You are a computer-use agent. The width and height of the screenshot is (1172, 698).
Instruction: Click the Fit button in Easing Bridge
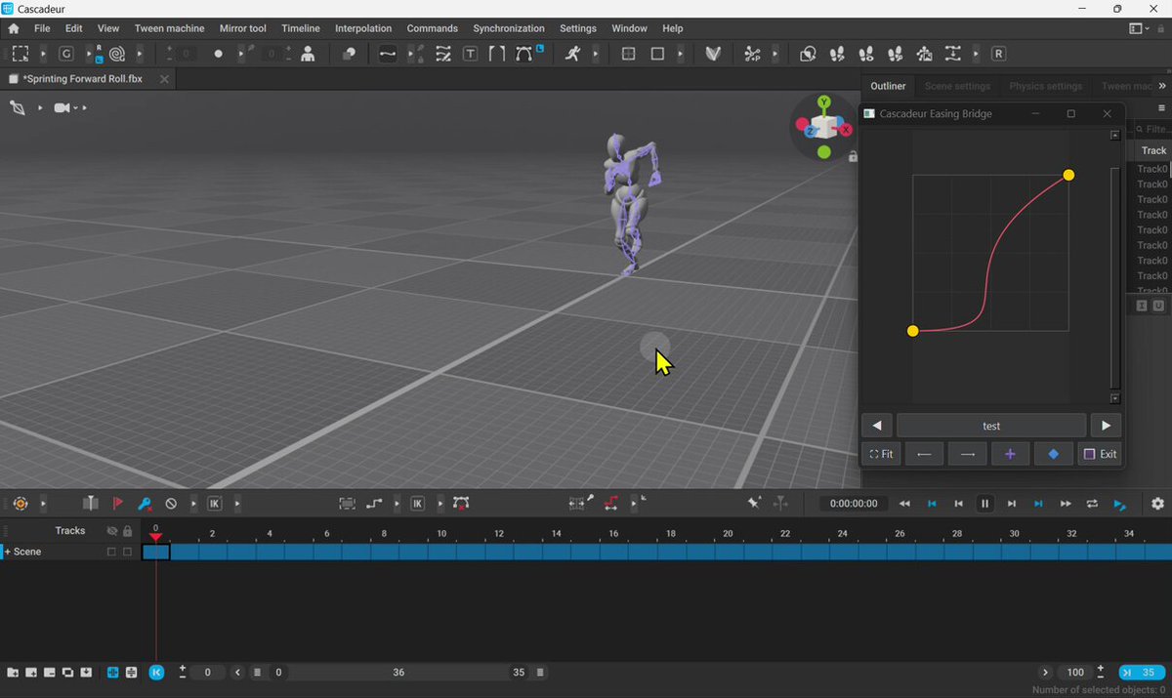tap(881, 454)
